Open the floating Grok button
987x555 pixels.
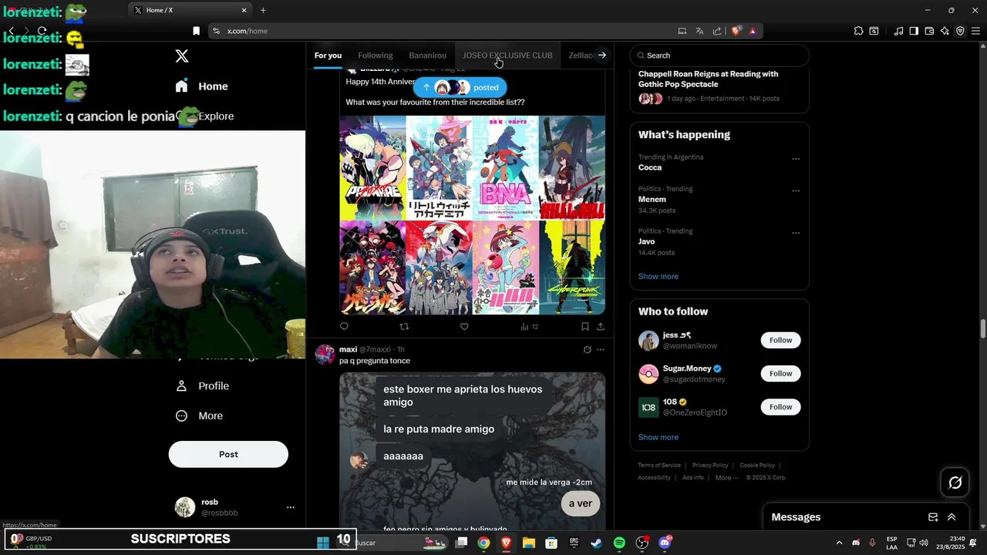pos(955,483)
